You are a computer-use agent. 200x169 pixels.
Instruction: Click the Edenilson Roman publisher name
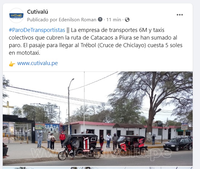78,20
